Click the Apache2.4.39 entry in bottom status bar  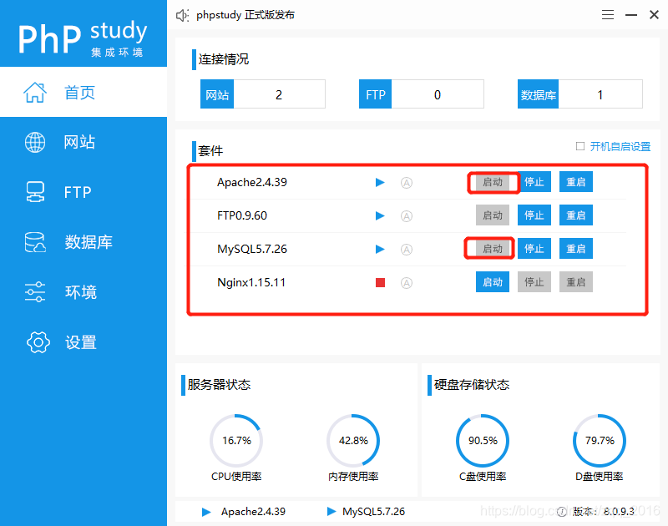251,512
